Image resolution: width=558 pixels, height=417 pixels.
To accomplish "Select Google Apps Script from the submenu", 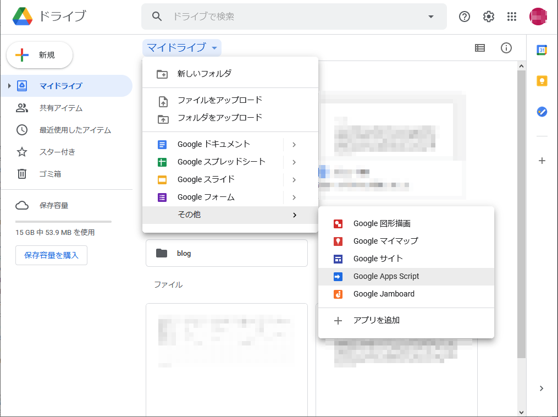I will coord(386,276).
